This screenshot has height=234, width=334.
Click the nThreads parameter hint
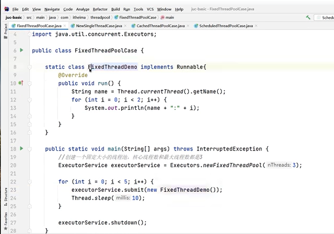tap(279, 165)
